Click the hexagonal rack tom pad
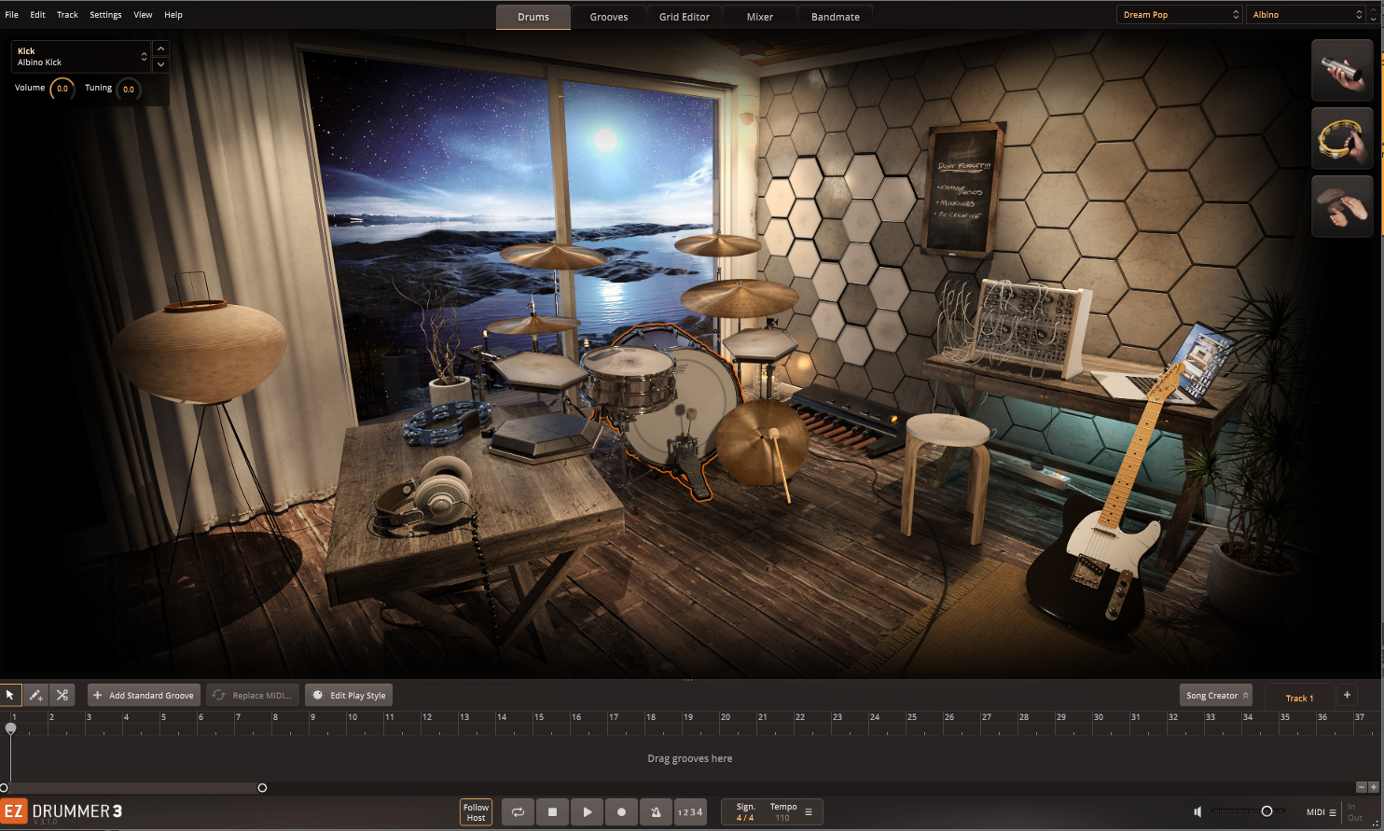The image size is (1384, 831). (538, 370)
